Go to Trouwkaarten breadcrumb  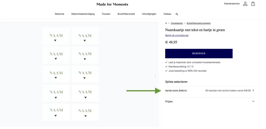click(177, 23)
